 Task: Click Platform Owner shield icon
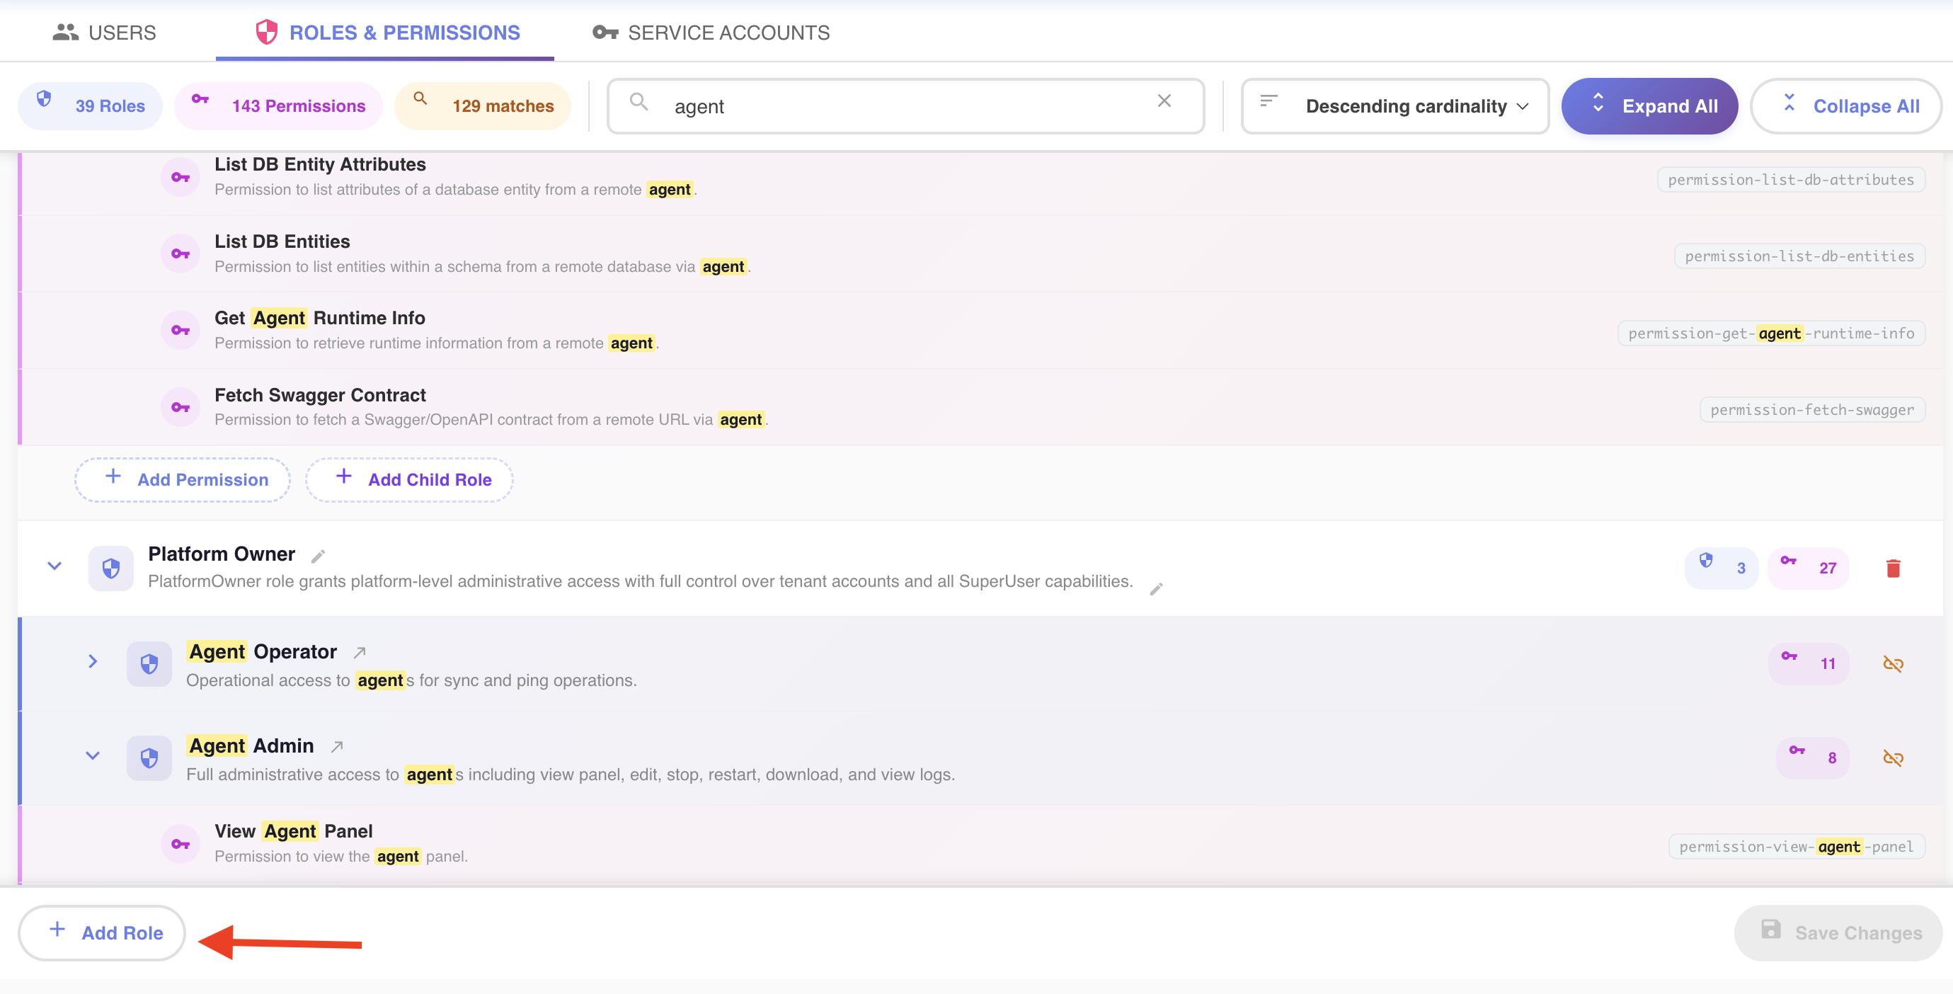tap(110, 569)
